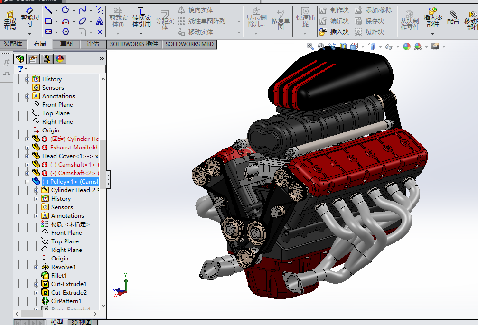Select Top Plane under the Pulley part

[65, 241]
